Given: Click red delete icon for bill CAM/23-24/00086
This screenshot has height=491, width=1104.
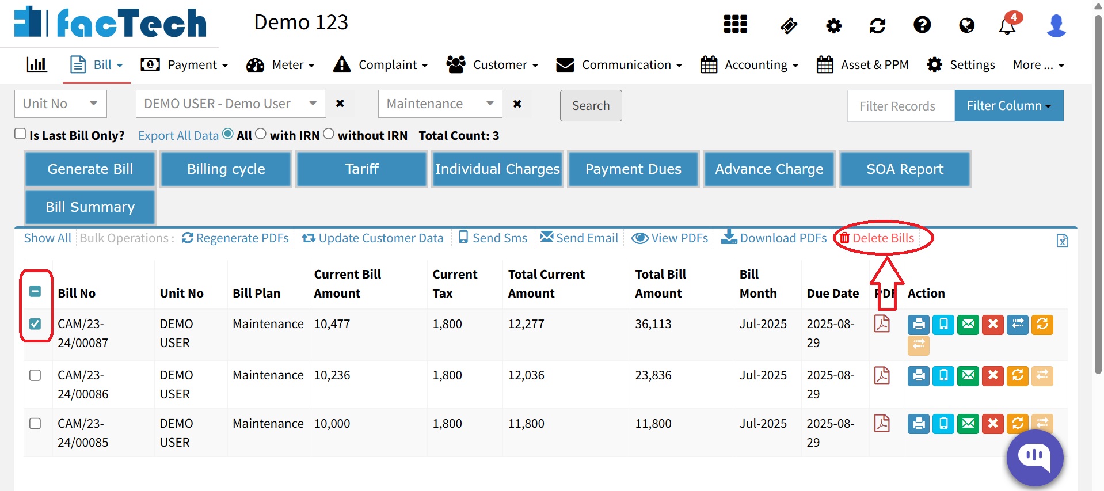Looking at the screenshot, I should coord(992,376).
